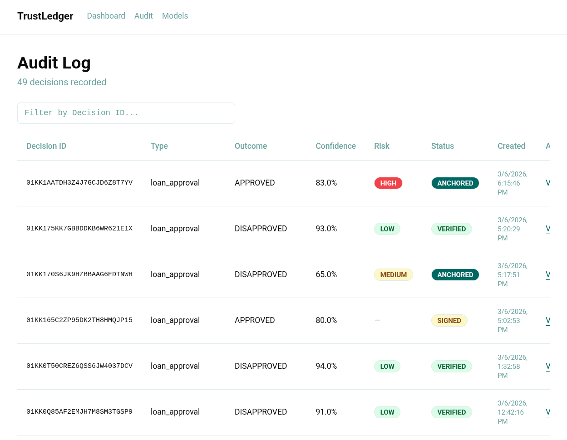
Task: Open view link for 1:32:58 PM decision
Action: (547, 367)
